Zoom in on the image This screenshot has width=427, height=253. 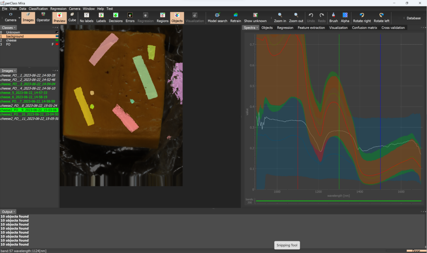[x=280, y=17]
